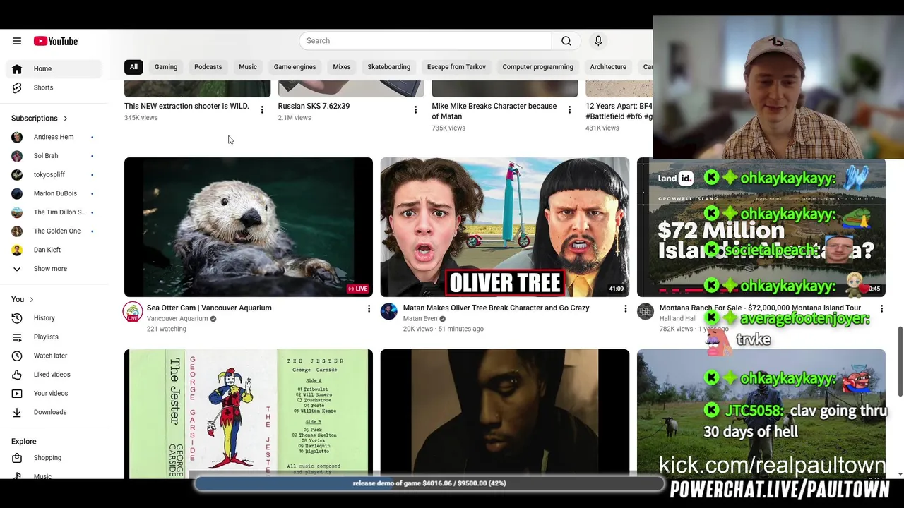Open Your videos page

[54, 393]
